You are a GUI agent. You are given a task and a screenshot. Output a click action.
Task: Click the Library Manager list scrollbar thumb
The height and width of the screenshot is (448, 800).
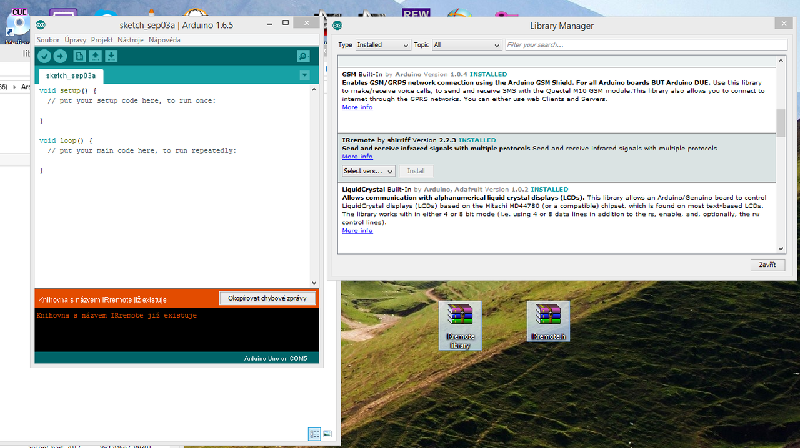[x=781, y=122]
